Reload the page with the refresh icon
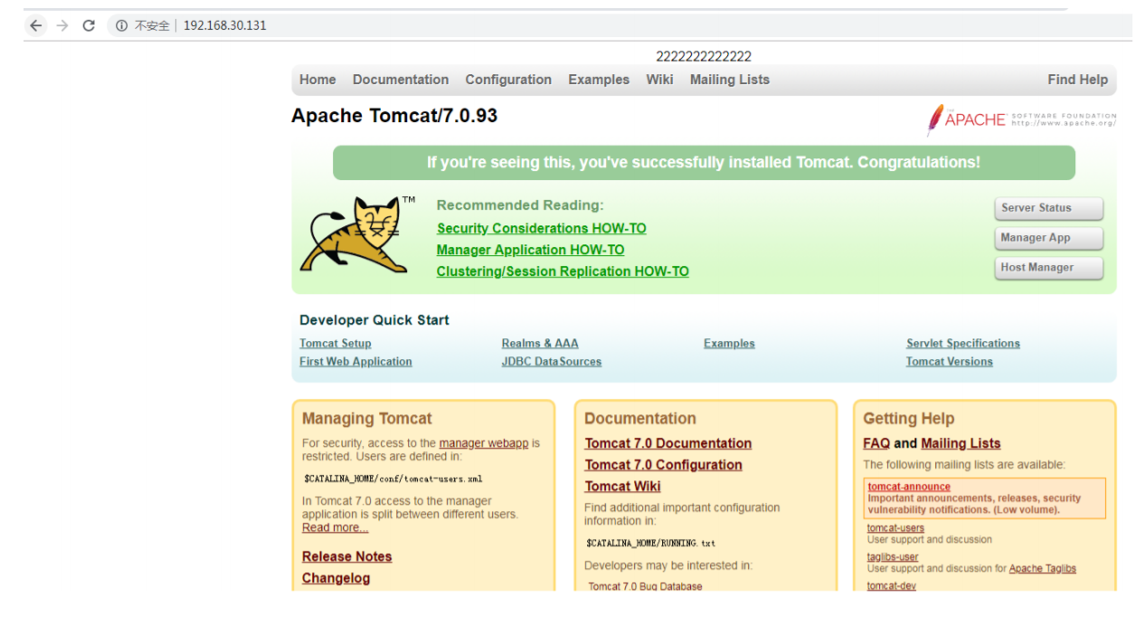The height and width of the screenshot is (624, 1145). [x=89, y=25]
